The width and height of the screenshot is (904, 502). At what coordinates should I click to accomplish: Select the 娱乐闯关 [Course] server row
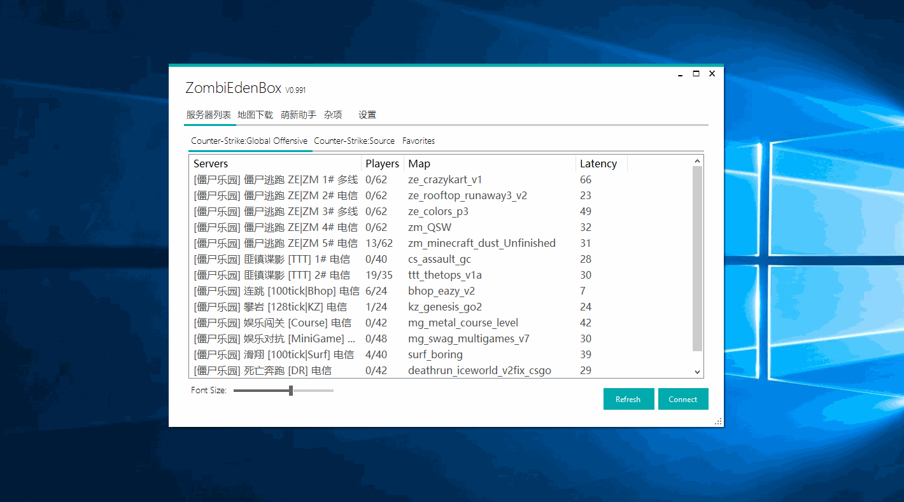click(x=441, y=323)
